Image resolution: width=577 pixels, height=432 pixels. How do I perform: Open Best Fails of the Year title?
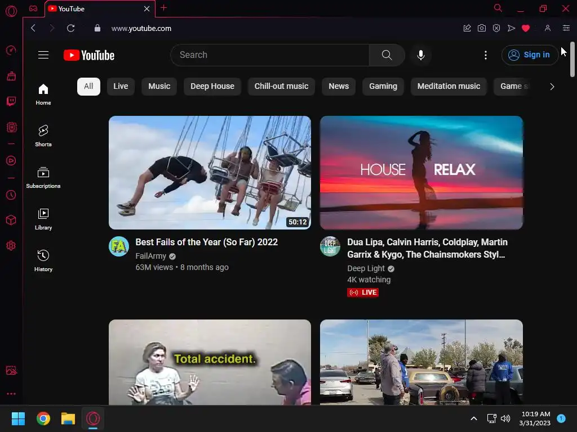tap(206, 242)
